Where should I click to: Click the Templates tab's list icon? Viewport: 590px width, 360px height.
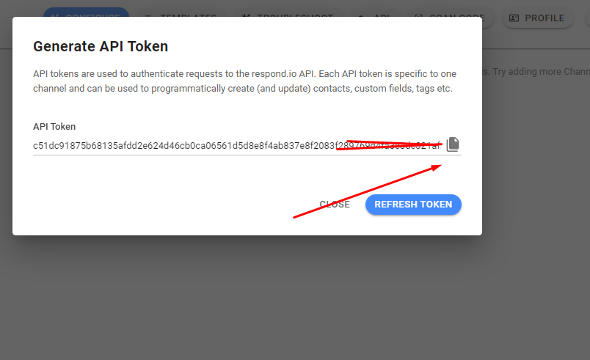tap(147, 15)
